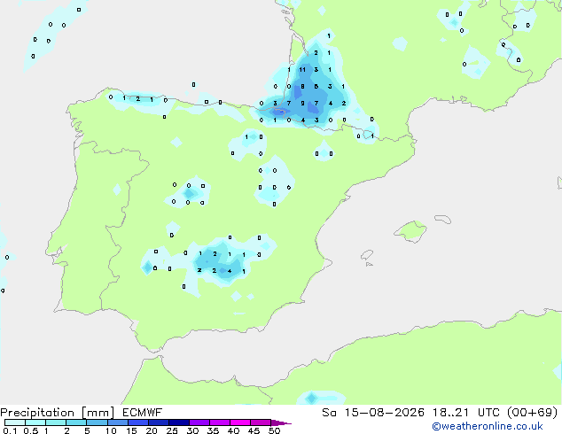The width and height of the screenshot is (562, 434).
Task: Click the legend label '0.5'
Action: (30, 430)
